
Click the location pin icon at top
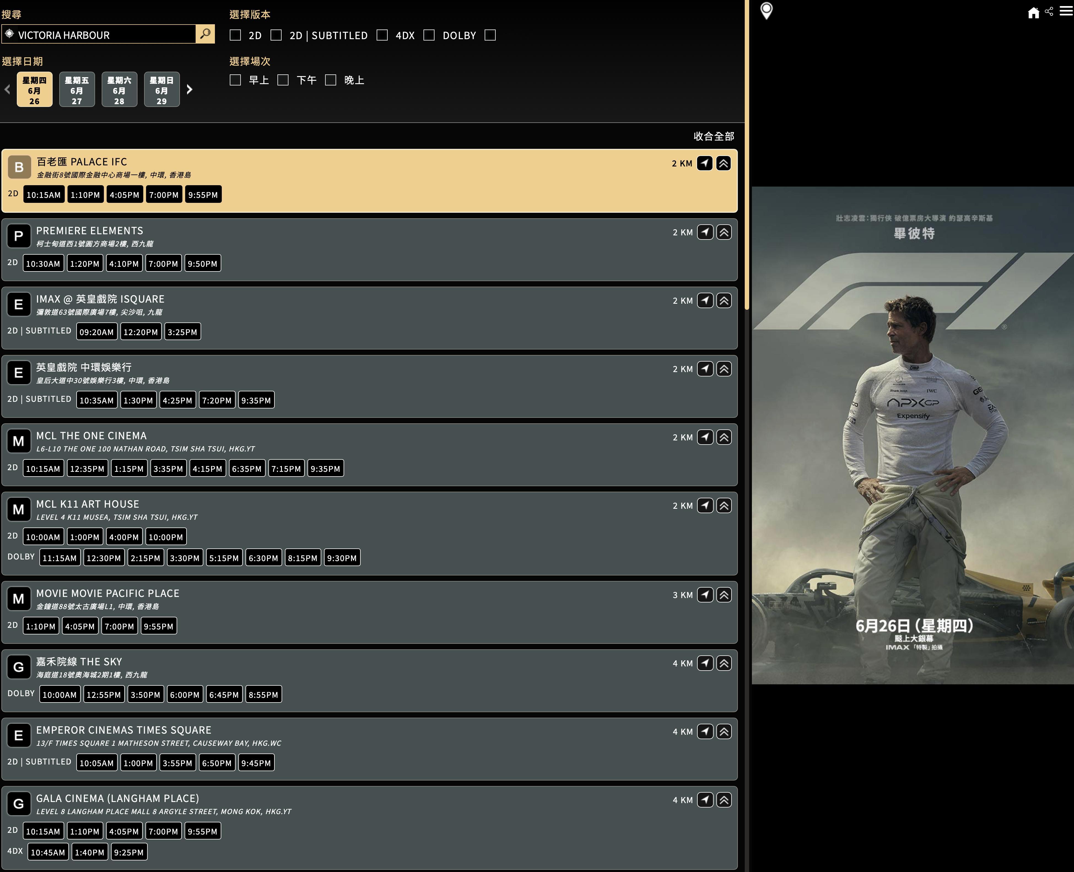pyautogui.click(x=766, y=11)
